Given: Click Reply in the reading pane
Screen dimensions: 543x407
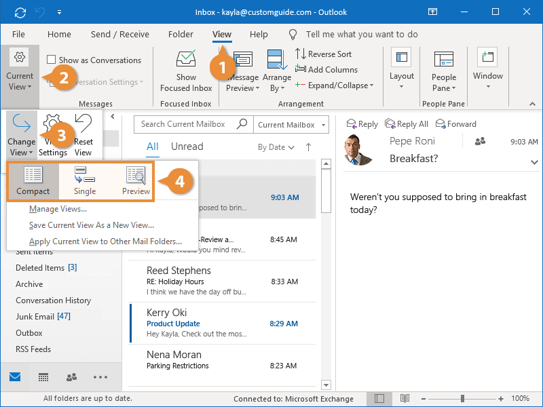Looking at the screenshot, I should coord(362,124).
